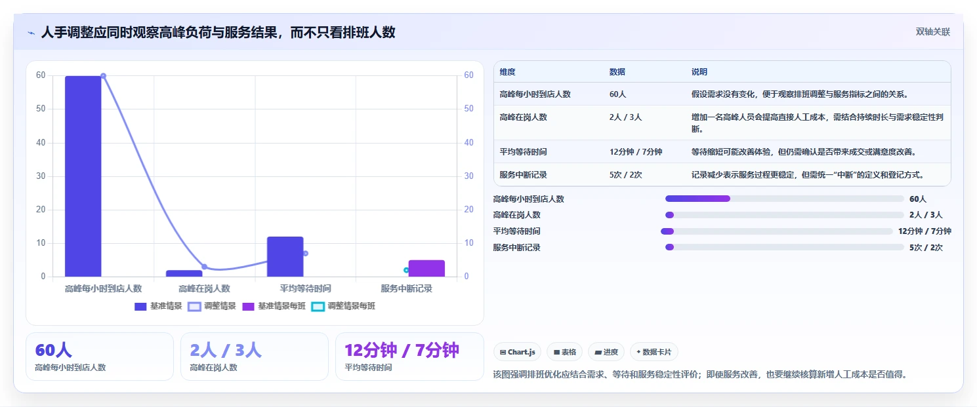Click the 60人 data card
The image size is (977, 407).
tap(100, 357)
